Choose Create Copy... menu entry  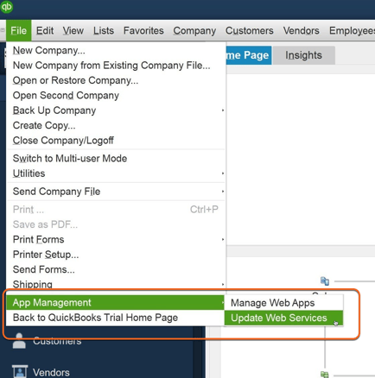(116, 125)
